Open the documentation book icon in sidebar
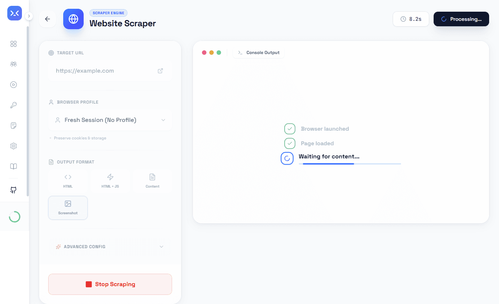 pos(14,166)
